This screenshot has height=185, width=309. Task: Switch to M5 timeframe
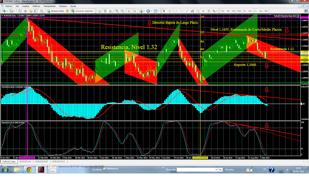[x=228, y=11]
